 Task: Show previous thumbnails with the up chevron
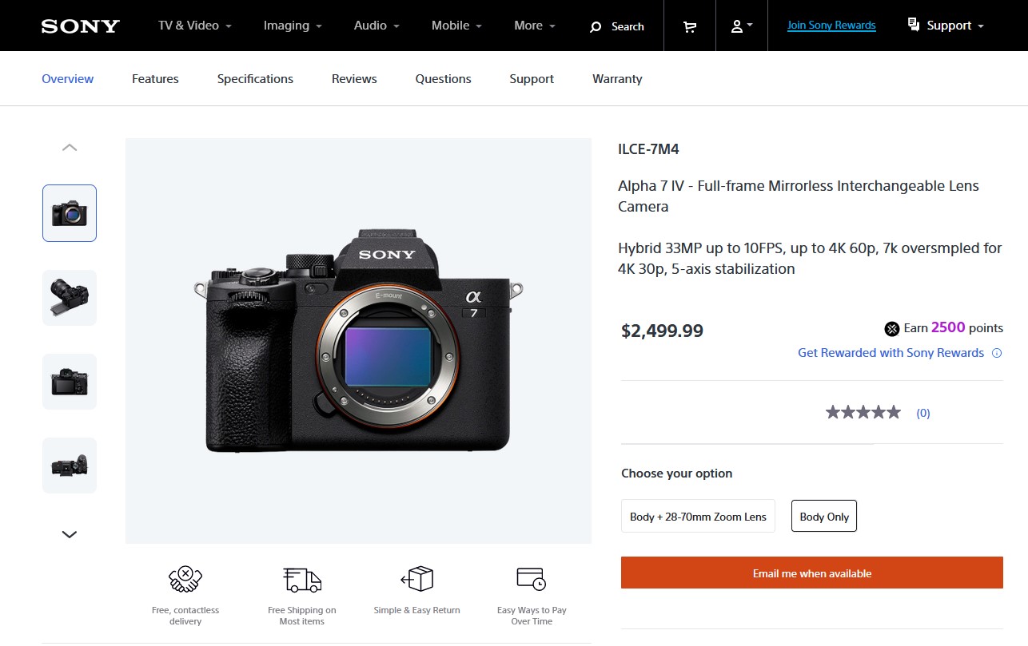click(x=70, y=148)
